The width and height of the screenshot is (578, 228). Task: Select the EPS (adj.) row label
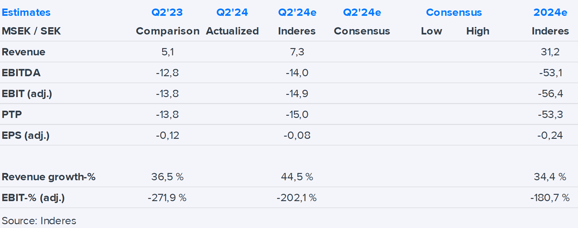click(x=25, y=135)
